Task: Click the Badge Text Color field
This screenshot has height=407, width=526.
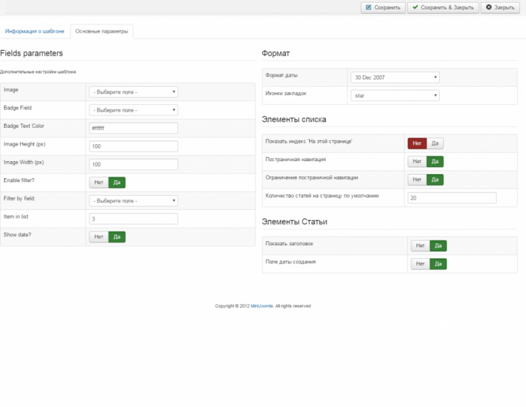Action: [133, 128]
